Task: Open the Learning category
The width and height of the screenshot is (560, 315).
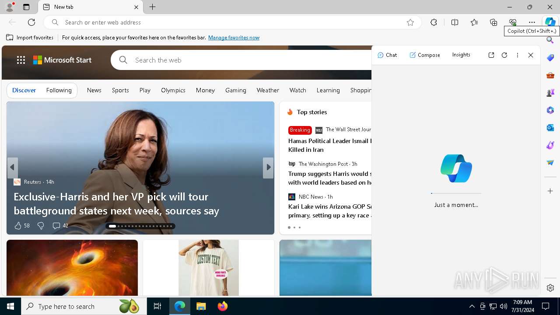Action: 328,90
